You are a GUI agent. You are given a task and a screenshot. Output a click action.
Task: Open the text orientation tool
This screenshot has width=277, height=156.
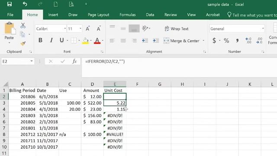point(145,28)
